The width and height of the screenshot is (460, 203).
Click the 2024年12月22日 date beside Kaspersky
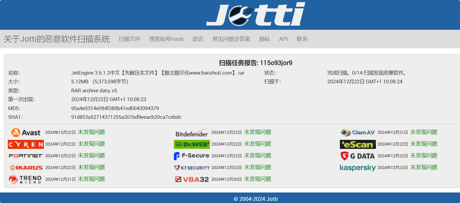pos(393,168)
